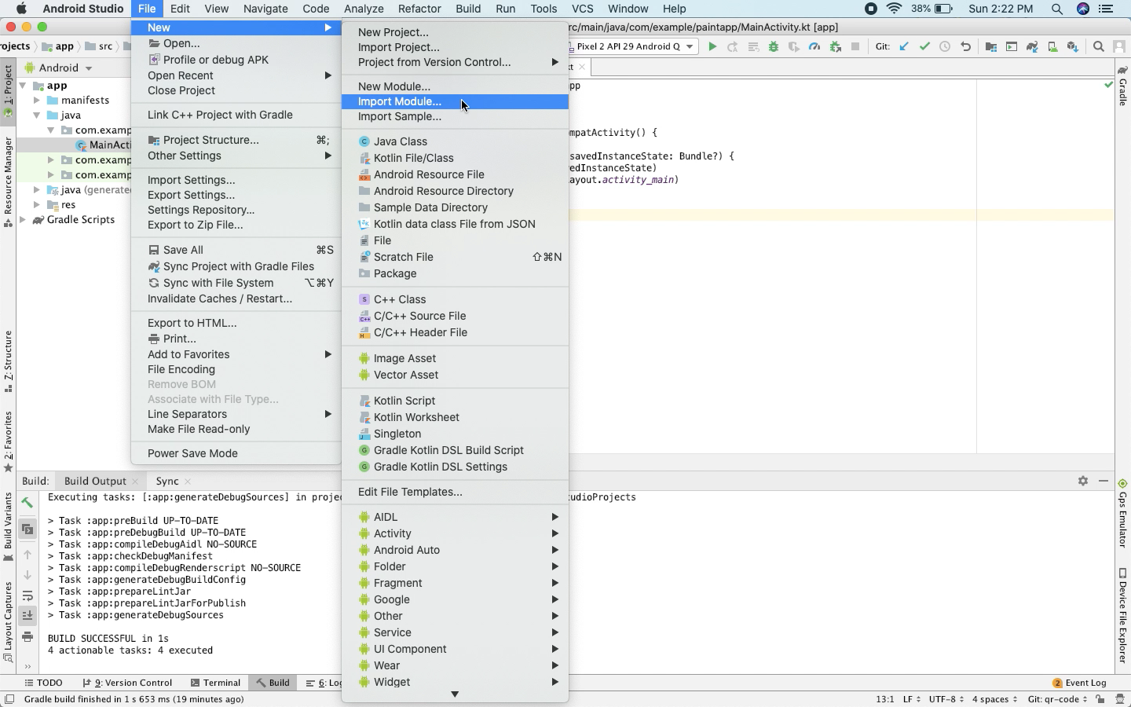Image resolution: width=1131 pixels, height=707 pixels.
Task: Switch to the Sync tab
Action: tap(167, 481)
